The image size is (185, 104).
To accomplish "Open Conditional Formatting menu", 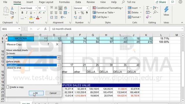I will [x=108, y=8].
